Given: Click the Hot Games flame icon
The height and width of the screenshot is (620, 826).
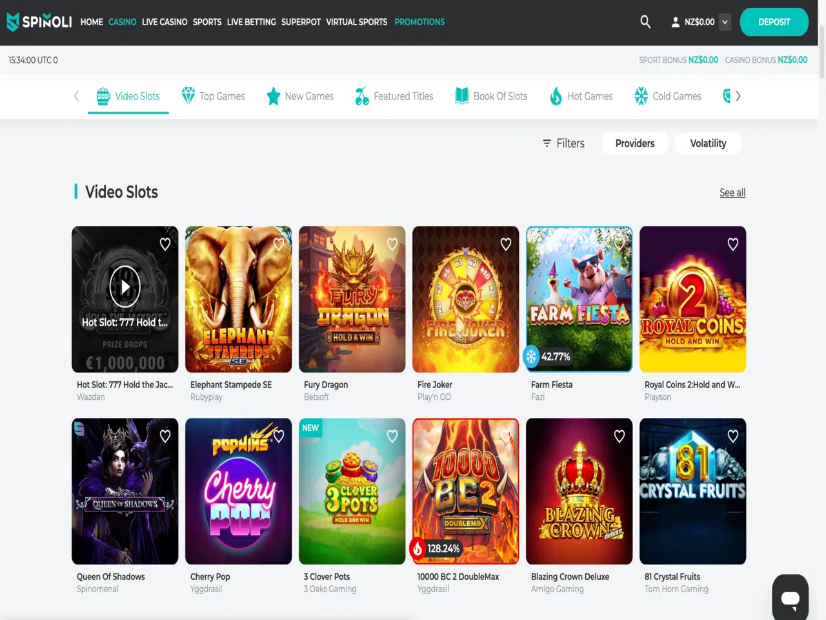Looking at the screenshot, I should (556, 96).
